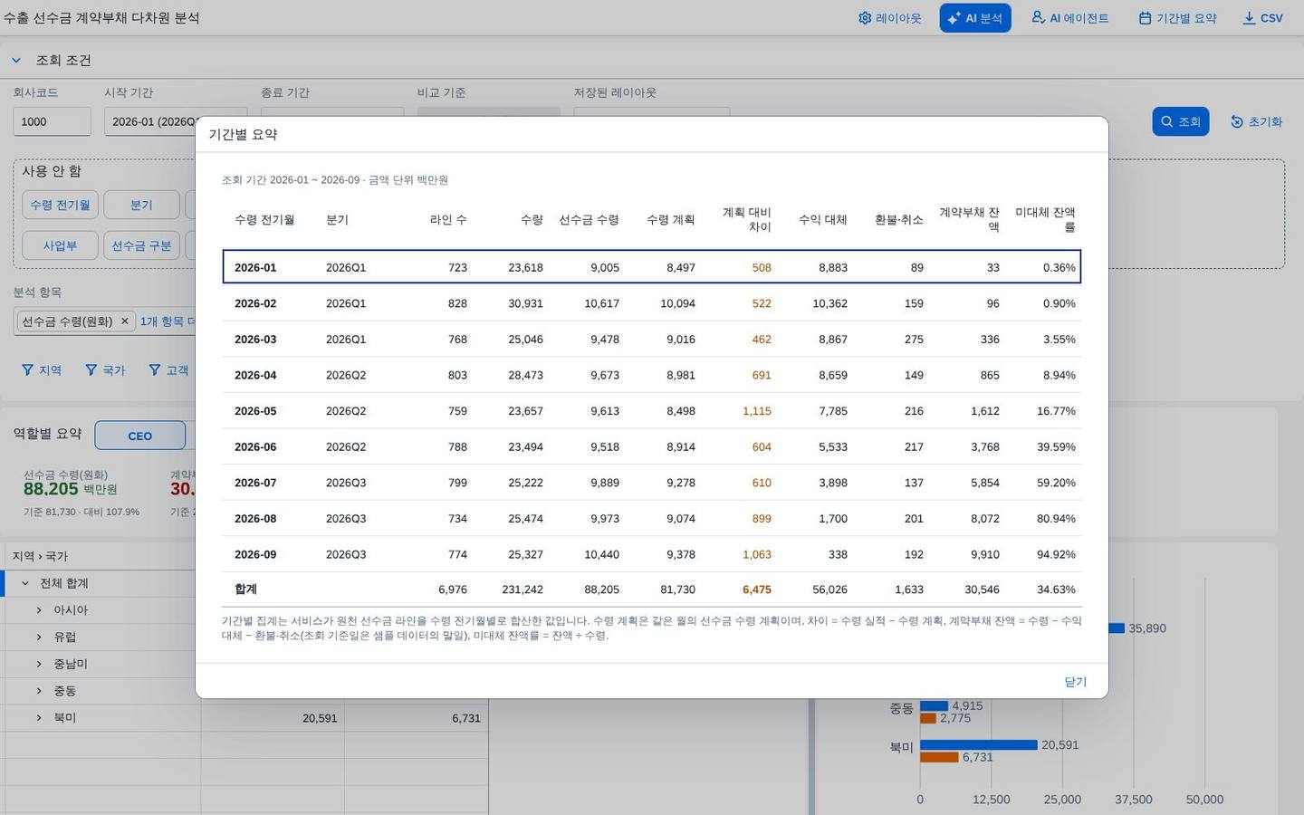
Task: Remove the 선수금 수령(원화) chip
Action: [125, 321]
